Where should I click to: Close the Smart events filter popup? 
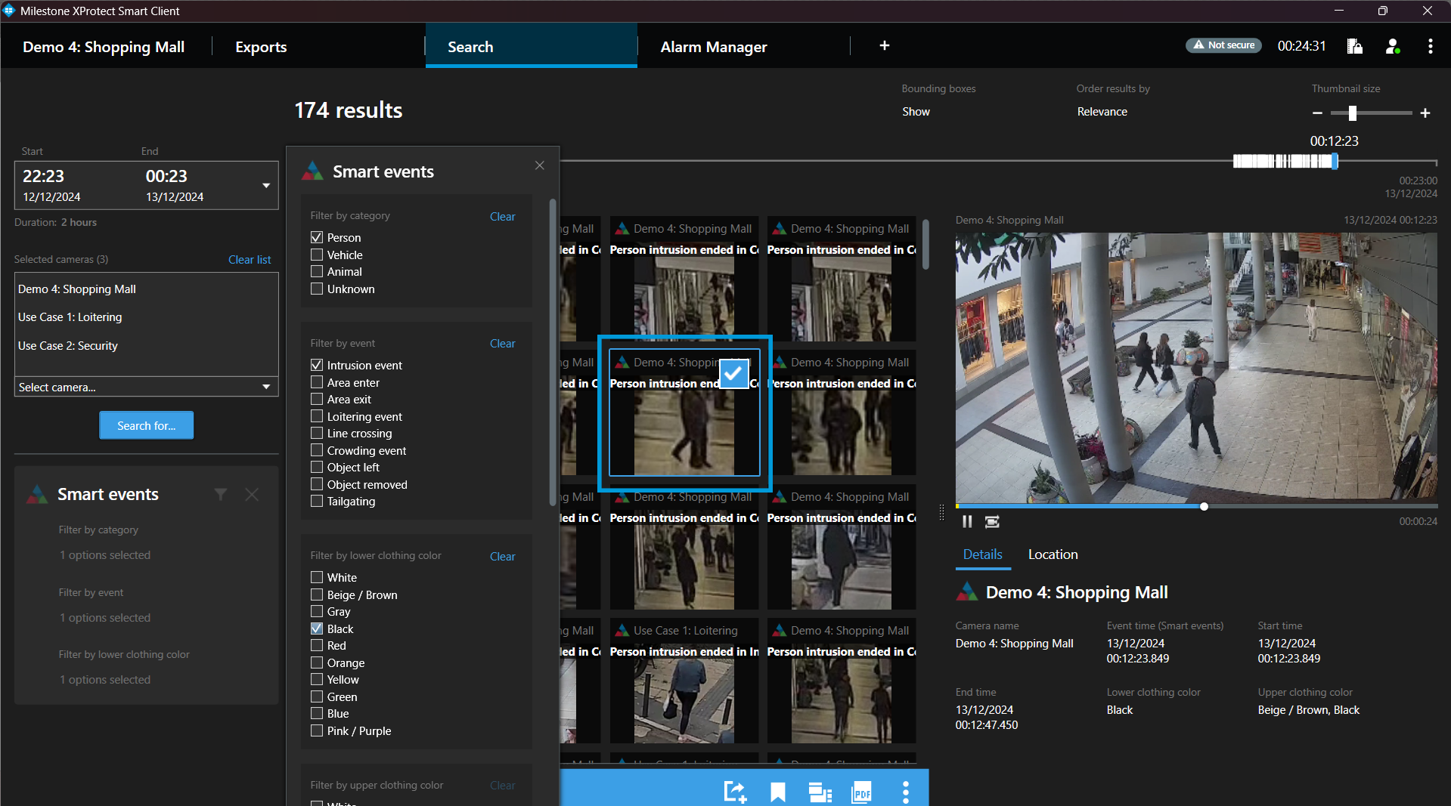point(539,165)
